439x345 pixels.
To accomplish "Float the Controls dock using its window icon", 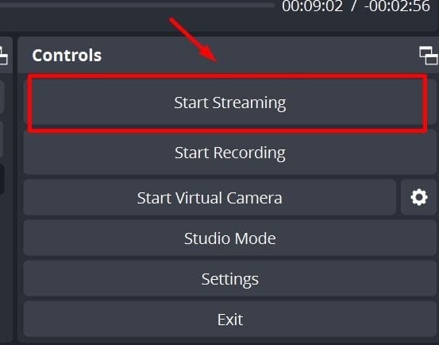I will pyautogui.click(x=429, y=56).
